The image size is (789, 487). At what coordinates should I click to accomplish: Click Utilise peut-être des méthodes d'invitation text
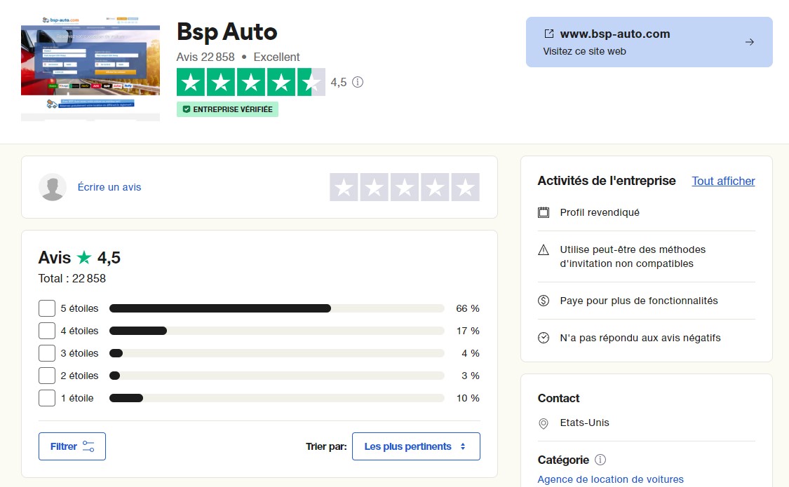click(x=633, y=257)
